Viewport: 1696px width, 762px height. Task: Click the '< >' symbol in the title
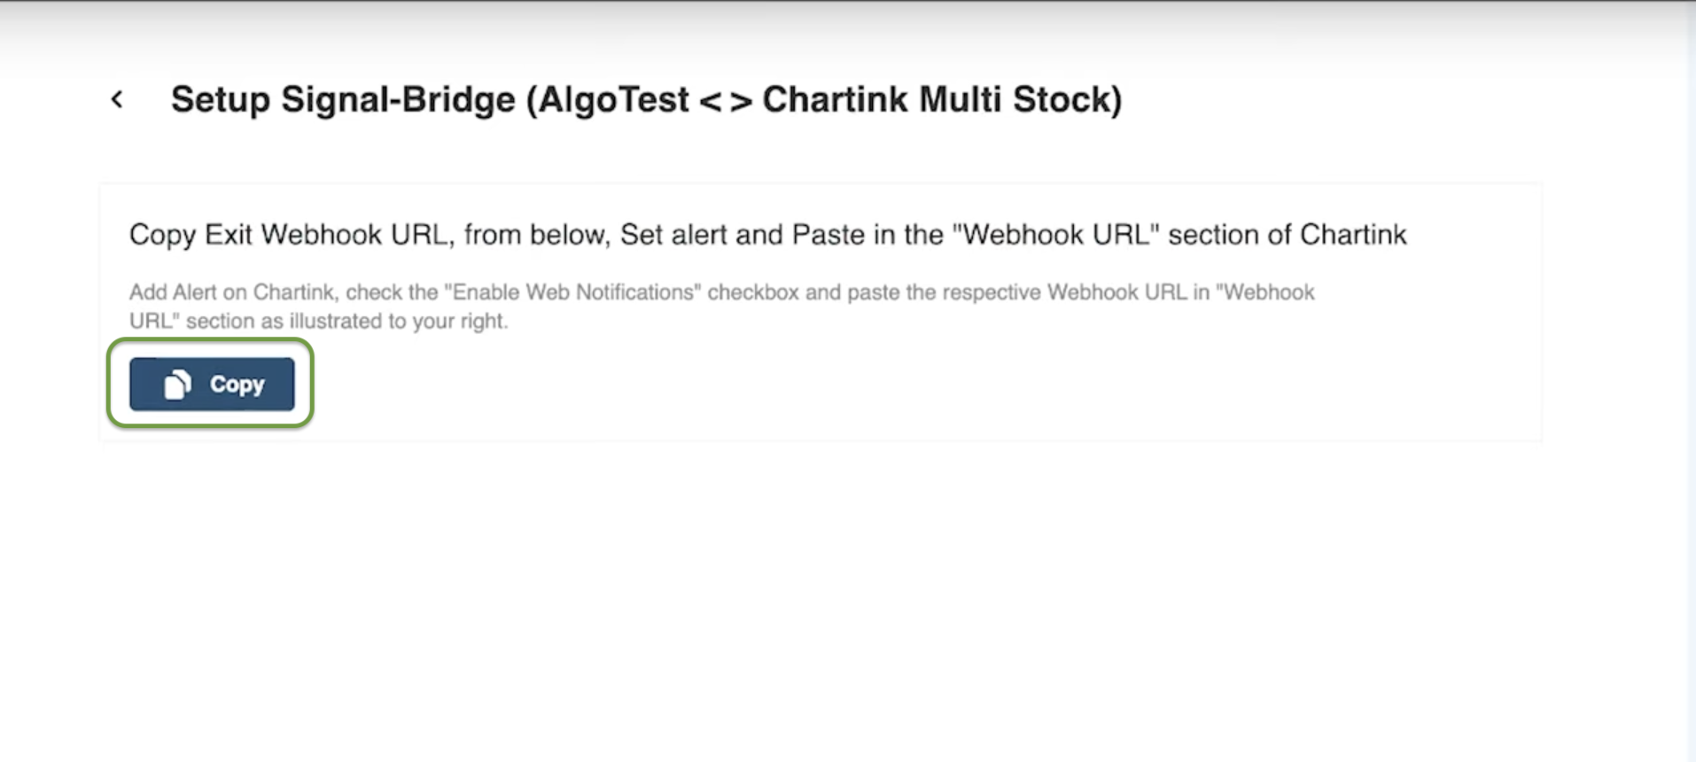tap(726, 101)
